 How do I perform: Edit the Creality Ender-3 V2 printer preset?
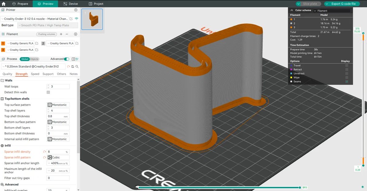tap(71, 19)
